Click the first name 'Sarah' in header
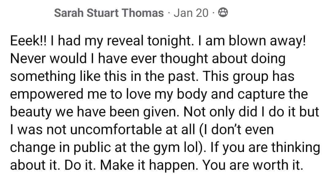This screenshot has width=331, height=178. point(69,13)
